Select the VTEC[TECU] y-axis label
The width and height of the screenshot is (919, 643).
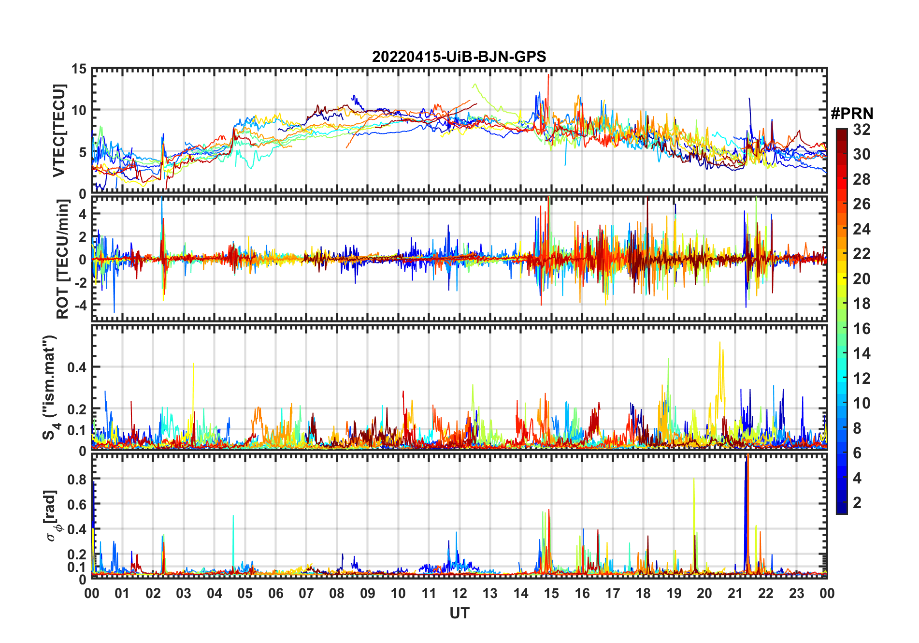[59, 131]
